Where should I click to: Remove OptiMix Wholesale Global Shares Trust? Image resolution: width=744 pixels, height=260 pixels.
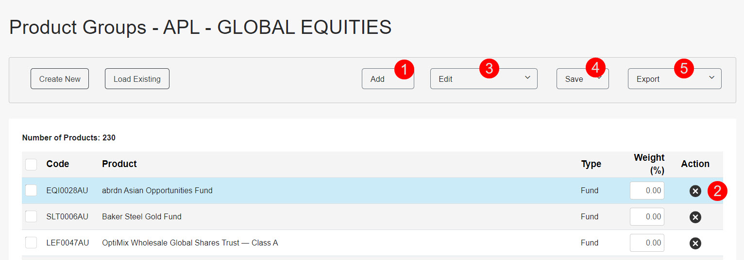pyautogui.click(x=695, y=243)
